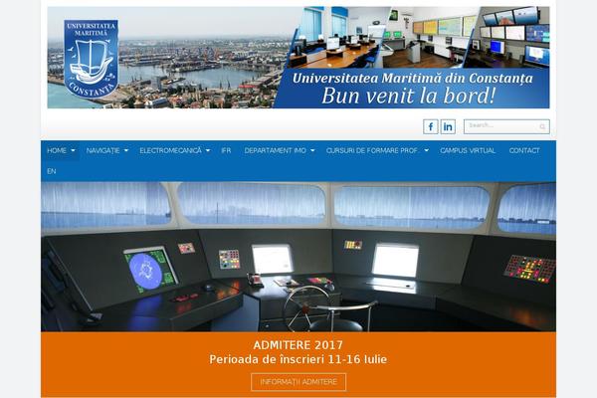This screenshot has width=597, height=398.
Task: Click the Universitatea Maritimă Constanța crest logo
Action: click(91, 59)
